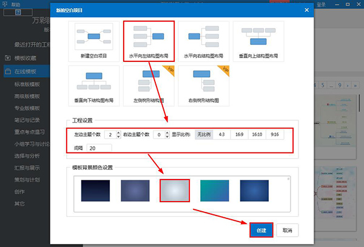The width and height of the screenshot is (364, 247).
Task: Open the 笔记与记录 category
Action: point(27,120)
